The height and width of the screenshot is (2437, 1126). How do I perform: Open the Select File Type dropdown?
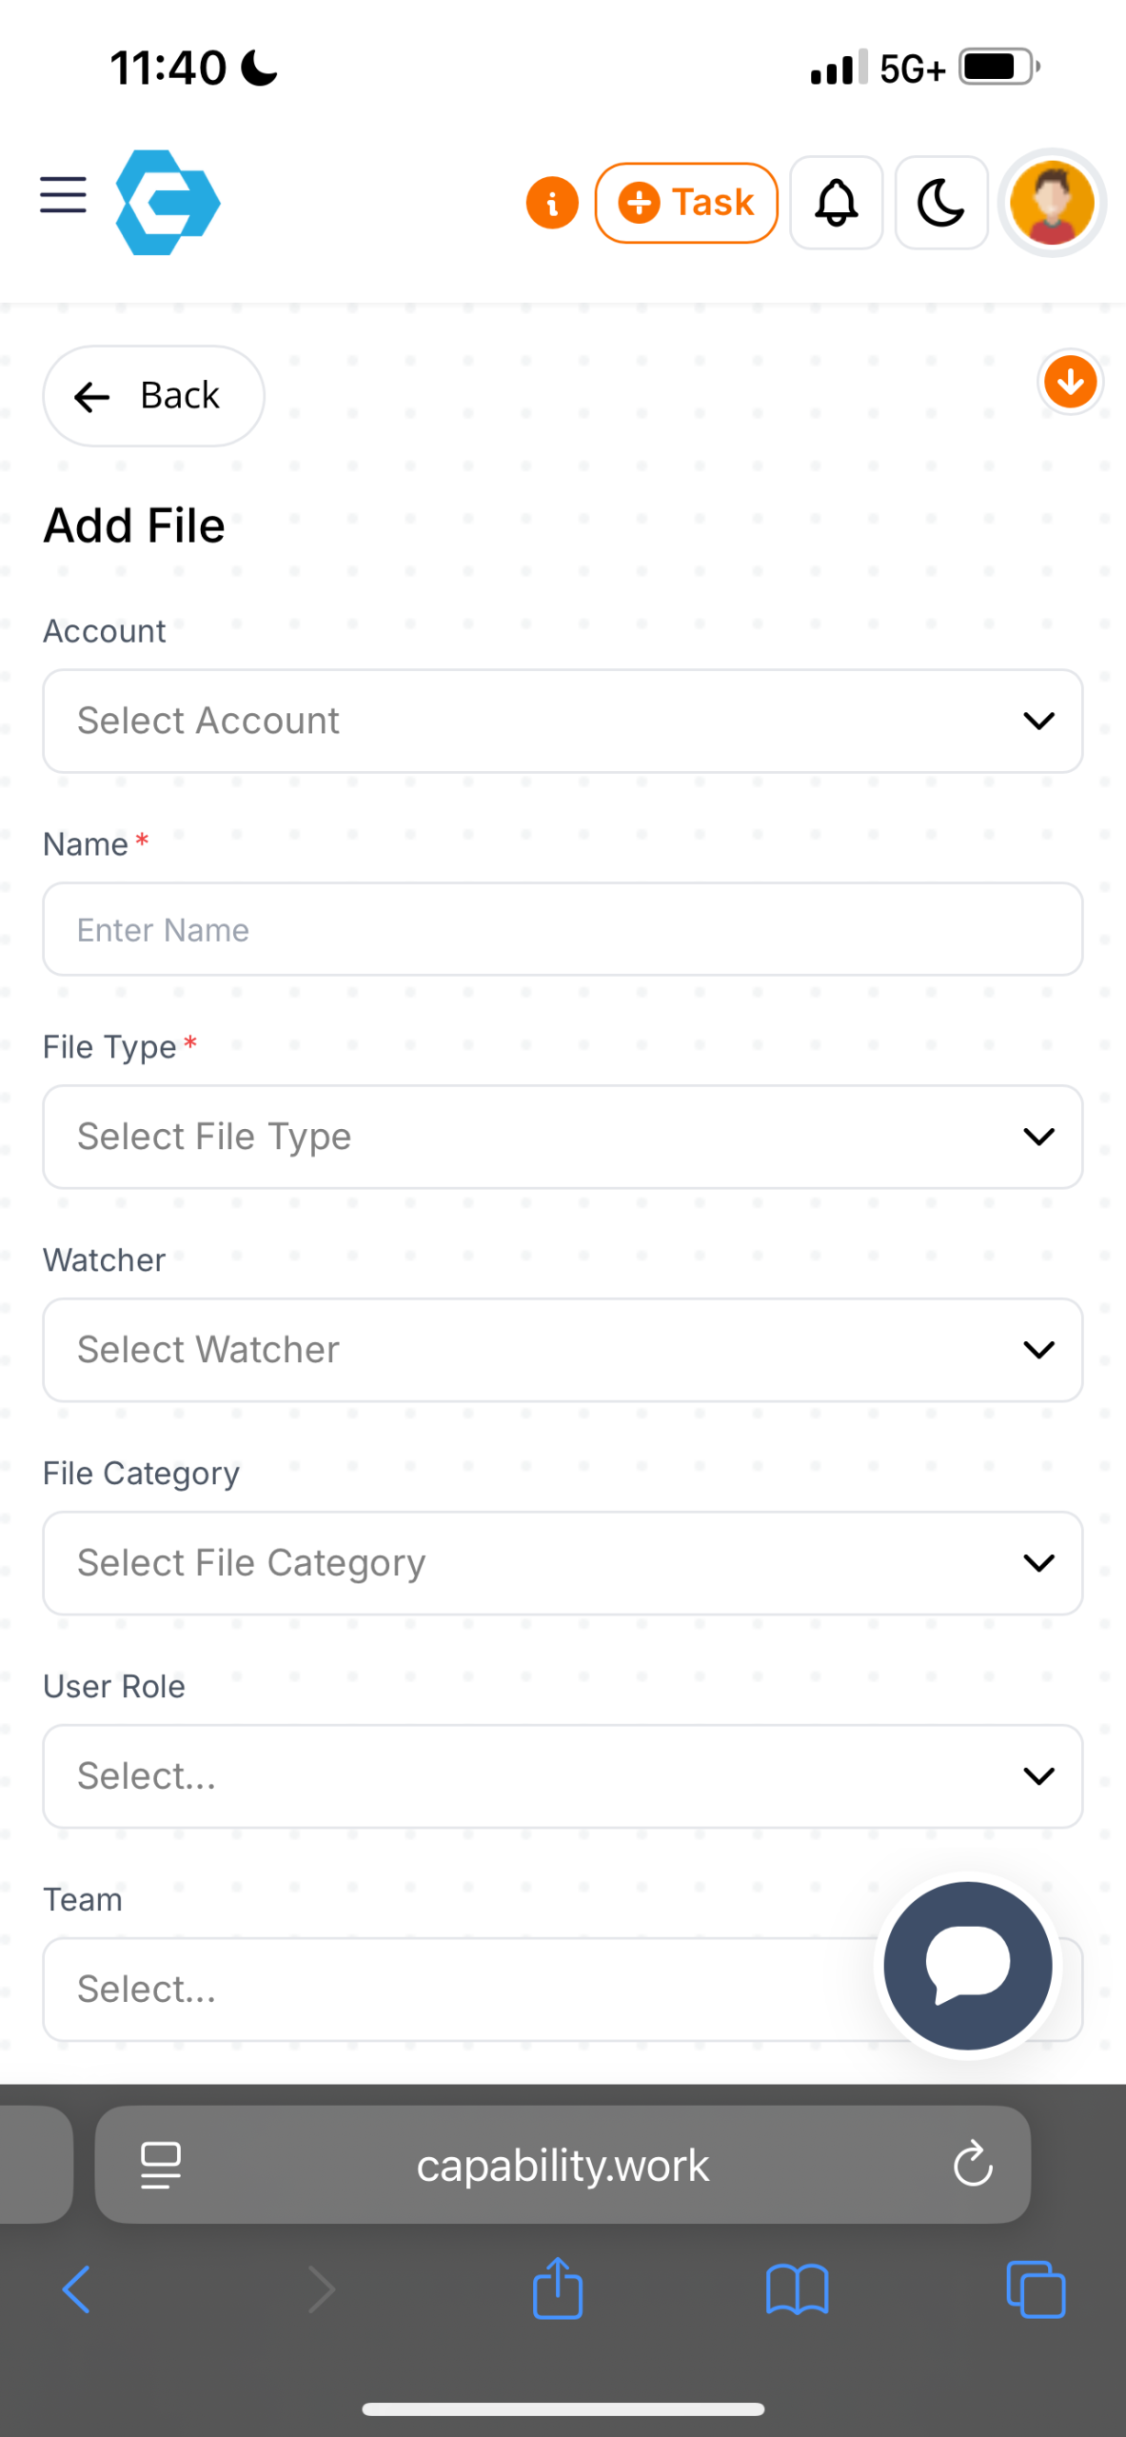click(x=562, y=1137)
